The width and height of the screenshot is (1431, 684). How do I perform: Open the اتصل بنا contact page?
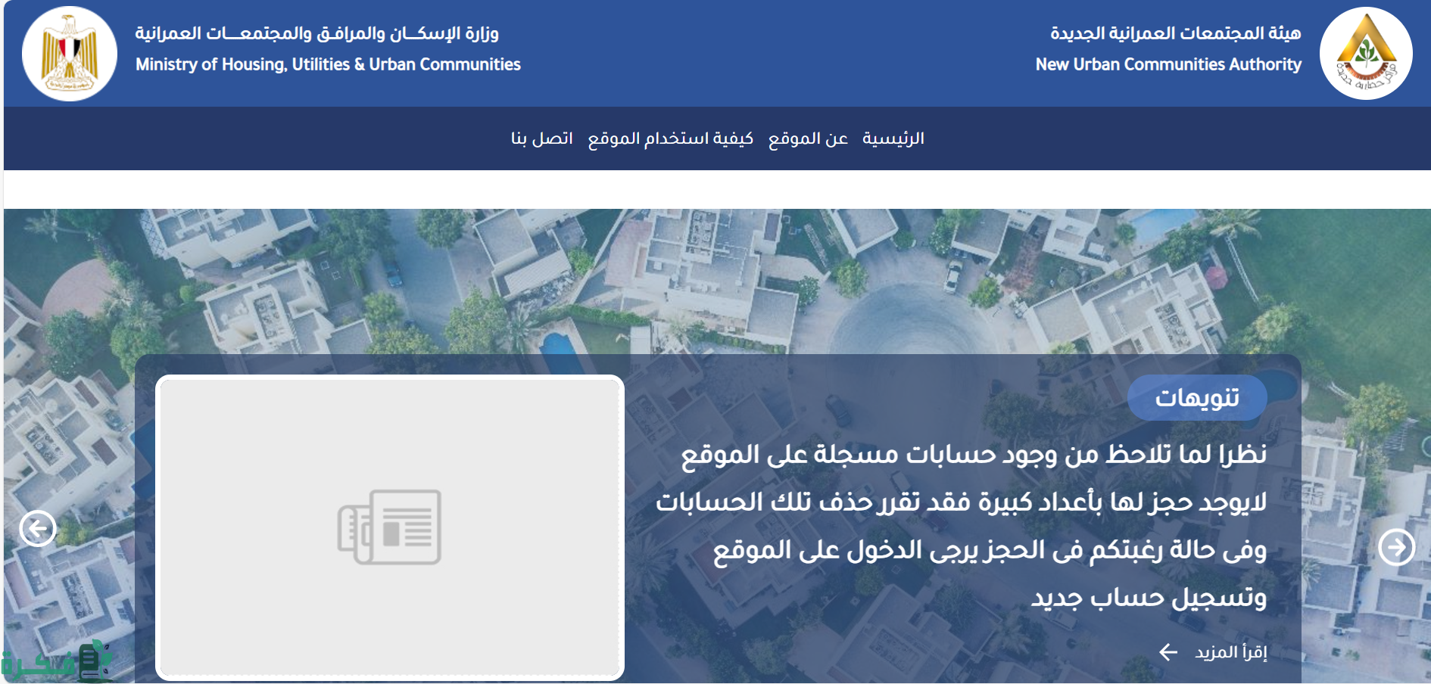pos(541,138)
